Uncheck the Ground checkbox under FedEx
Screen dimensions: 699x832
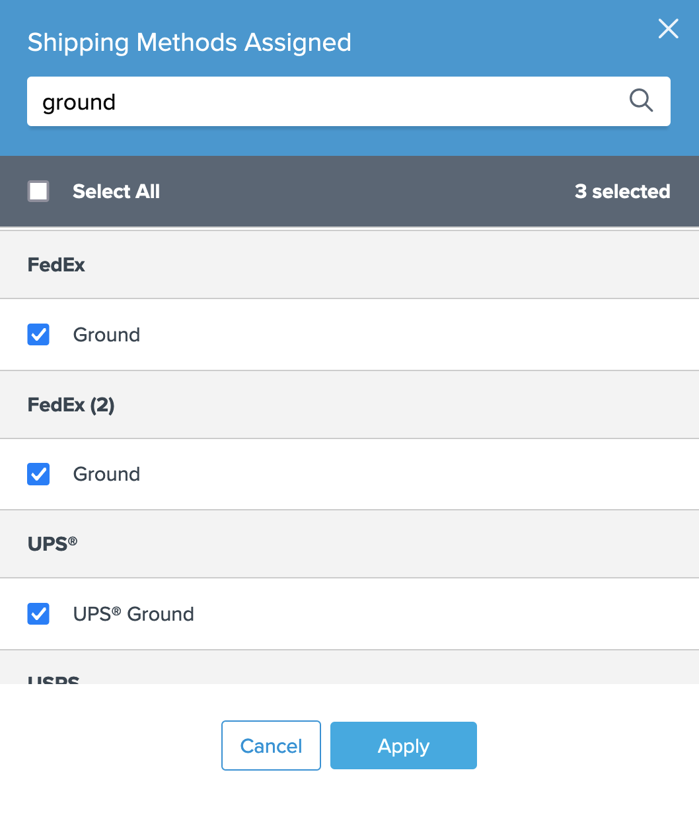pyautogui.click(x=38, y=335)
